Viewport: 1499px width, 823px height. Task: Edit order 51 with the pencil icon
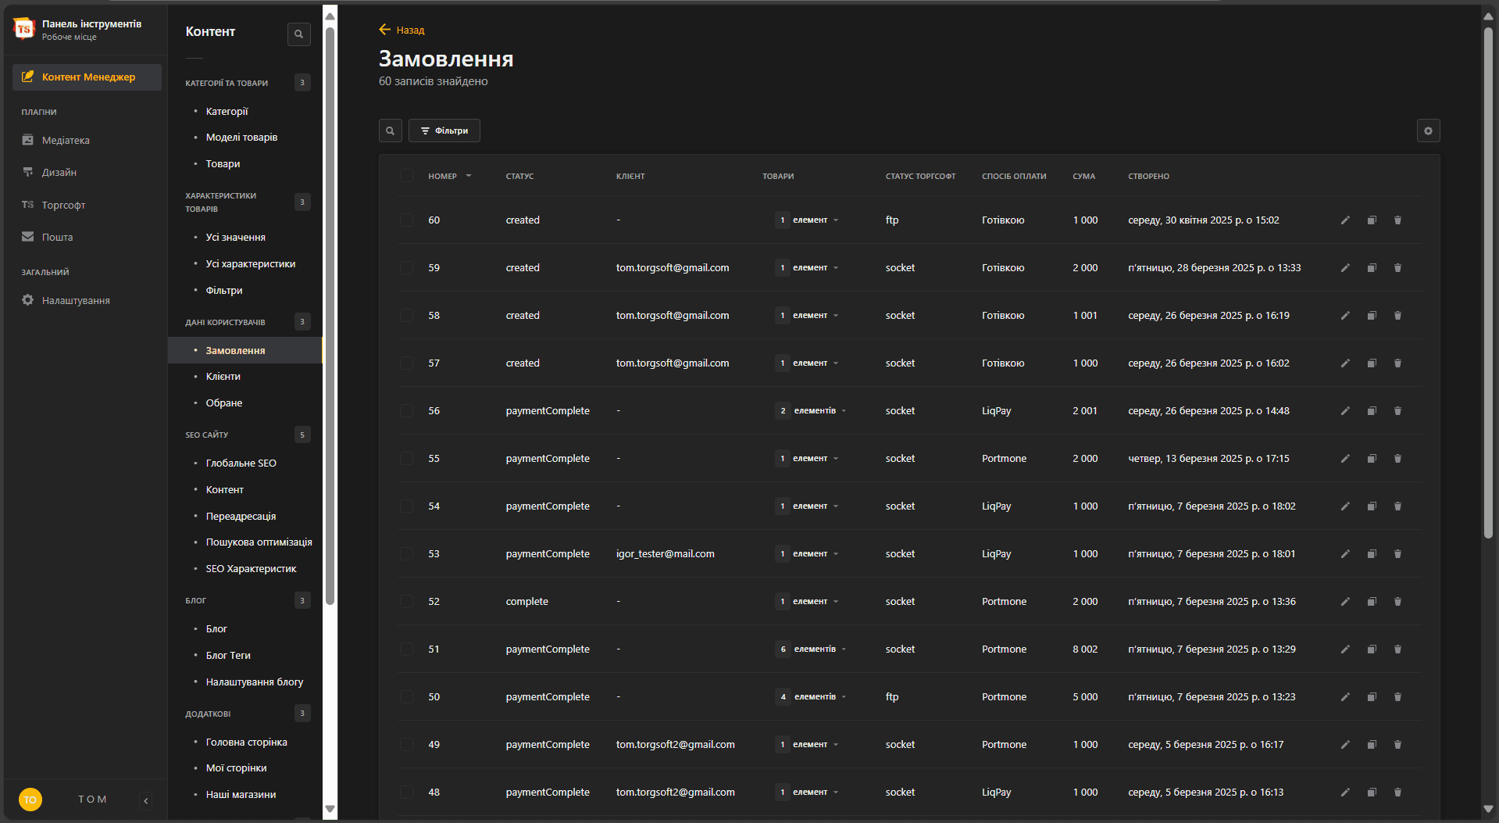(1345, 649)
